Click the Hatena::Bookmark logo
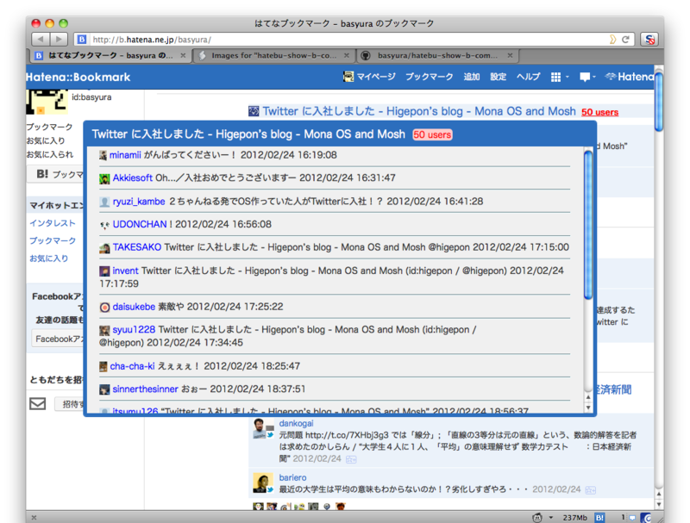Screen dimensions: 690x523 [78, 77]
